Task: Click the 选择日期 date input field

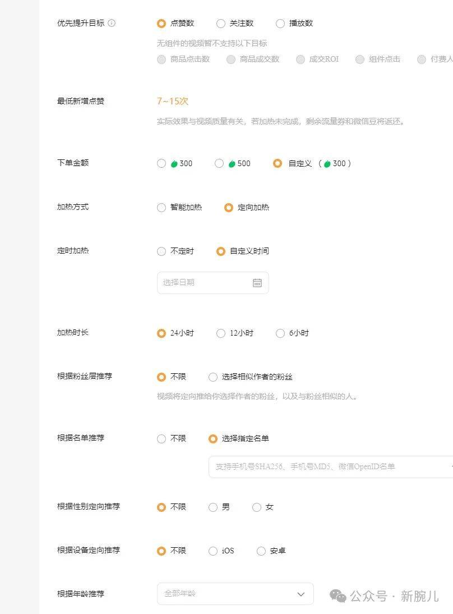Action: (x=205, y=283)
